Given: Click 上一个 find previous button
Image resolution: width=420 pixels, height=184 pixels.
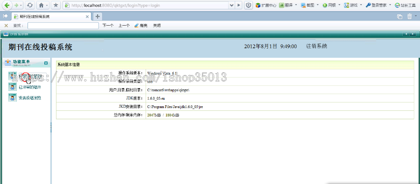Looking at the screenshot, I should [x=124, y=26].
